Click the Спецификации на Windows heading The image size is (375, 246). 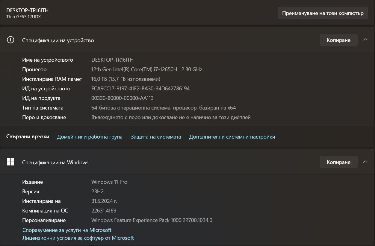tap(55, 163)
